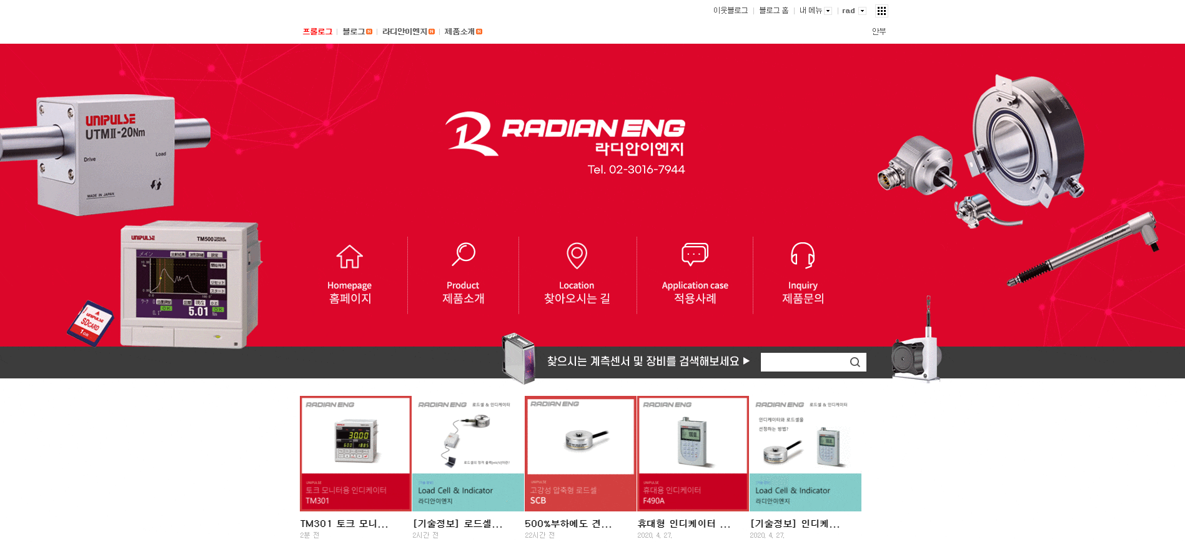Switch to the 블로그 tab
The image size is (1185, 542).
[354, 31]
